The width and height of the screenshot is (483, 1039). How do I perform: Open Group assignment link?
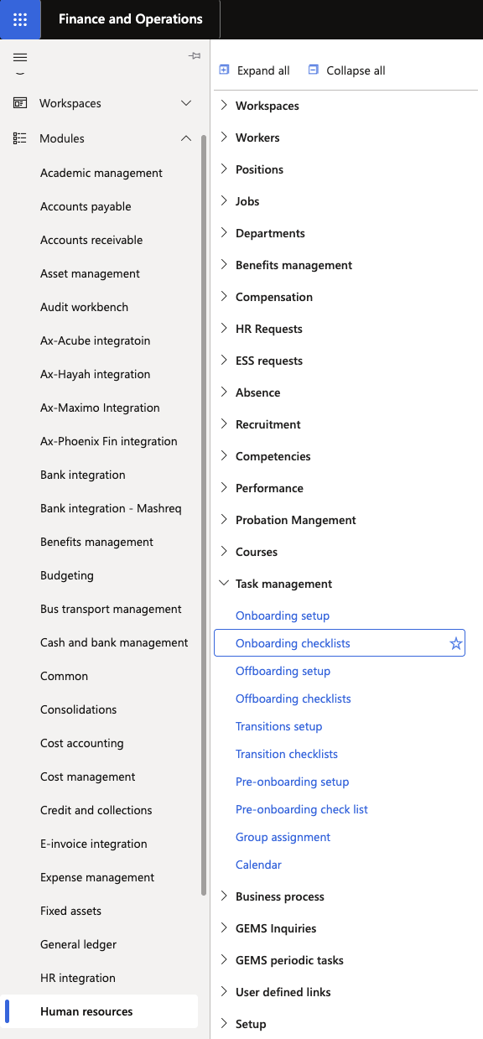coord(283,837)
